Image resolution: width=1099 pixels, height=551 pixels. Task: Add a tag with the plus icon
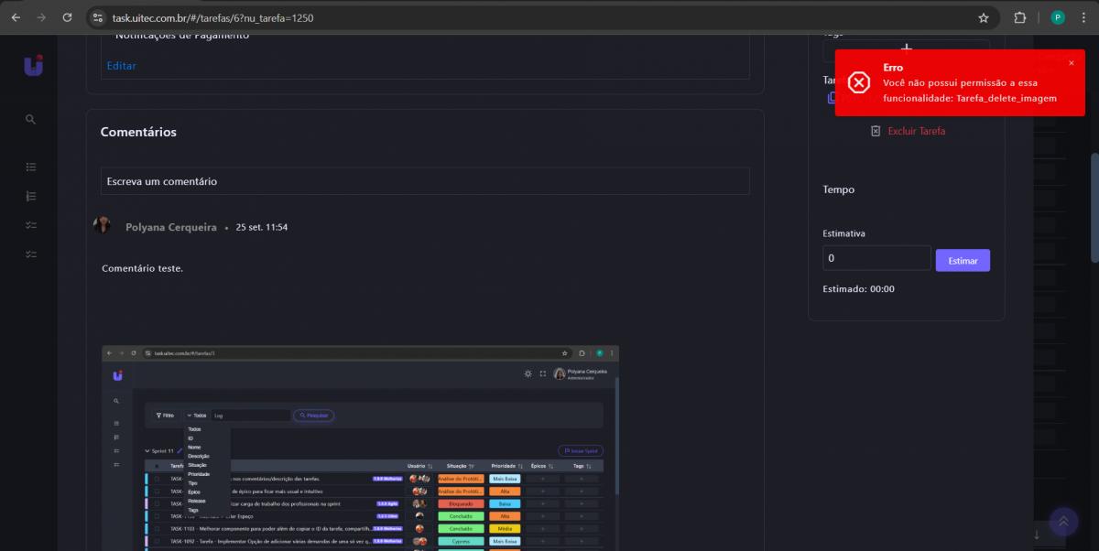tap(906, 49)
